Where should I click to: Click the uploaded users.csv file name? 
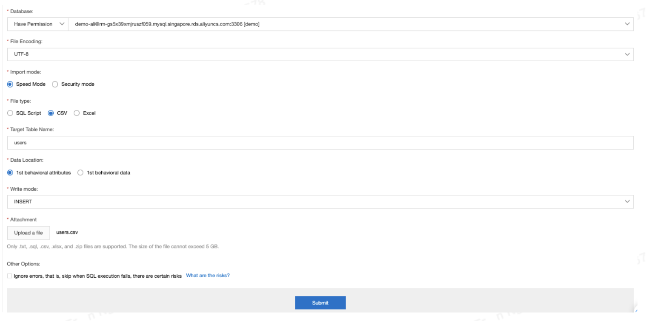coord(68,232)
